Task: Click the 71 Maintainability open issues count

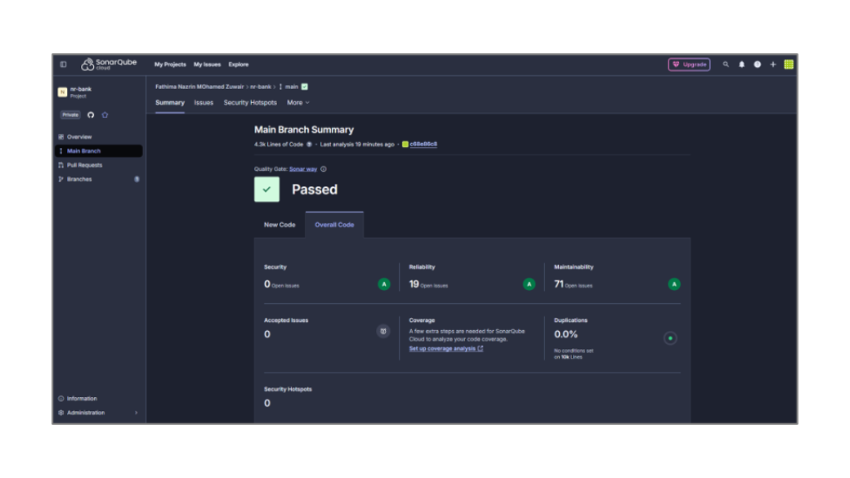Action: (558, 284)
